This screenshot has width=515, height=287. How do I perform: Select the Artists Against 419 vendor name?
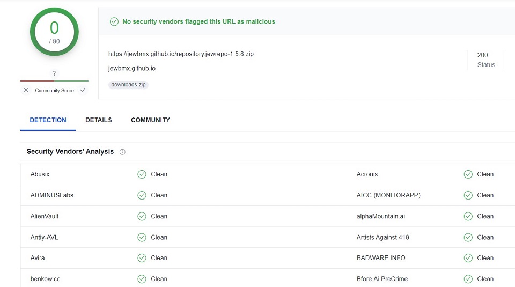pyautogui.click(x=383, y=238)
